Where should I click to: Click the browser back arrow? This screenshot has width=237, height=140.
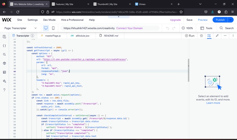(x=4, y=12)
